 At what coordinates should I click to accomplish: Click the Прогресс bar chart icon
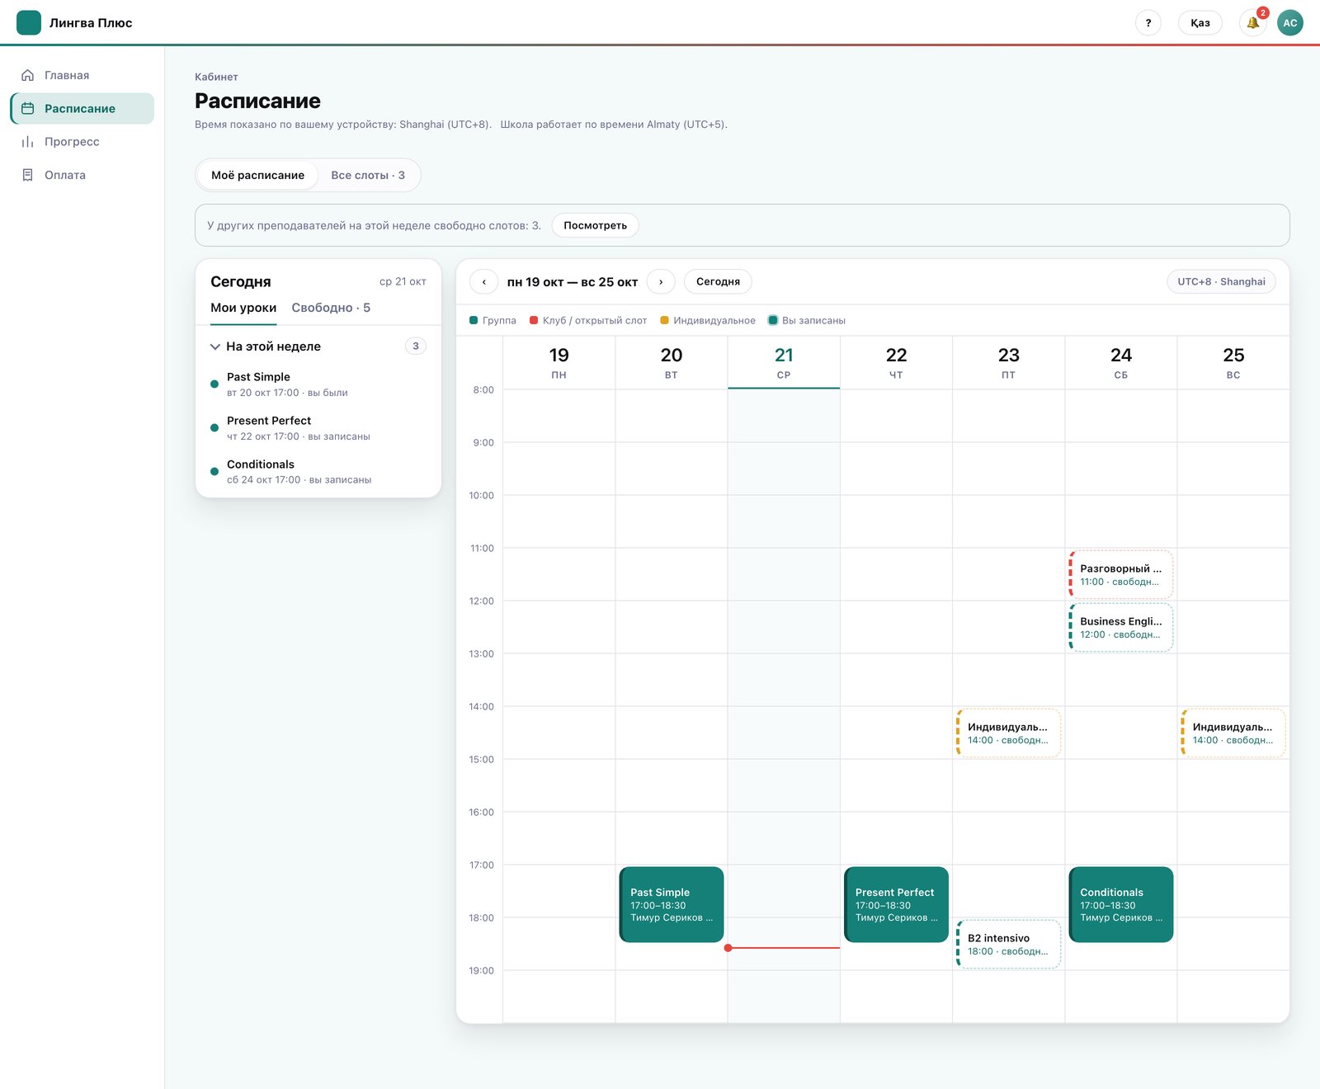pyautogui.click(x=28, y=142)
